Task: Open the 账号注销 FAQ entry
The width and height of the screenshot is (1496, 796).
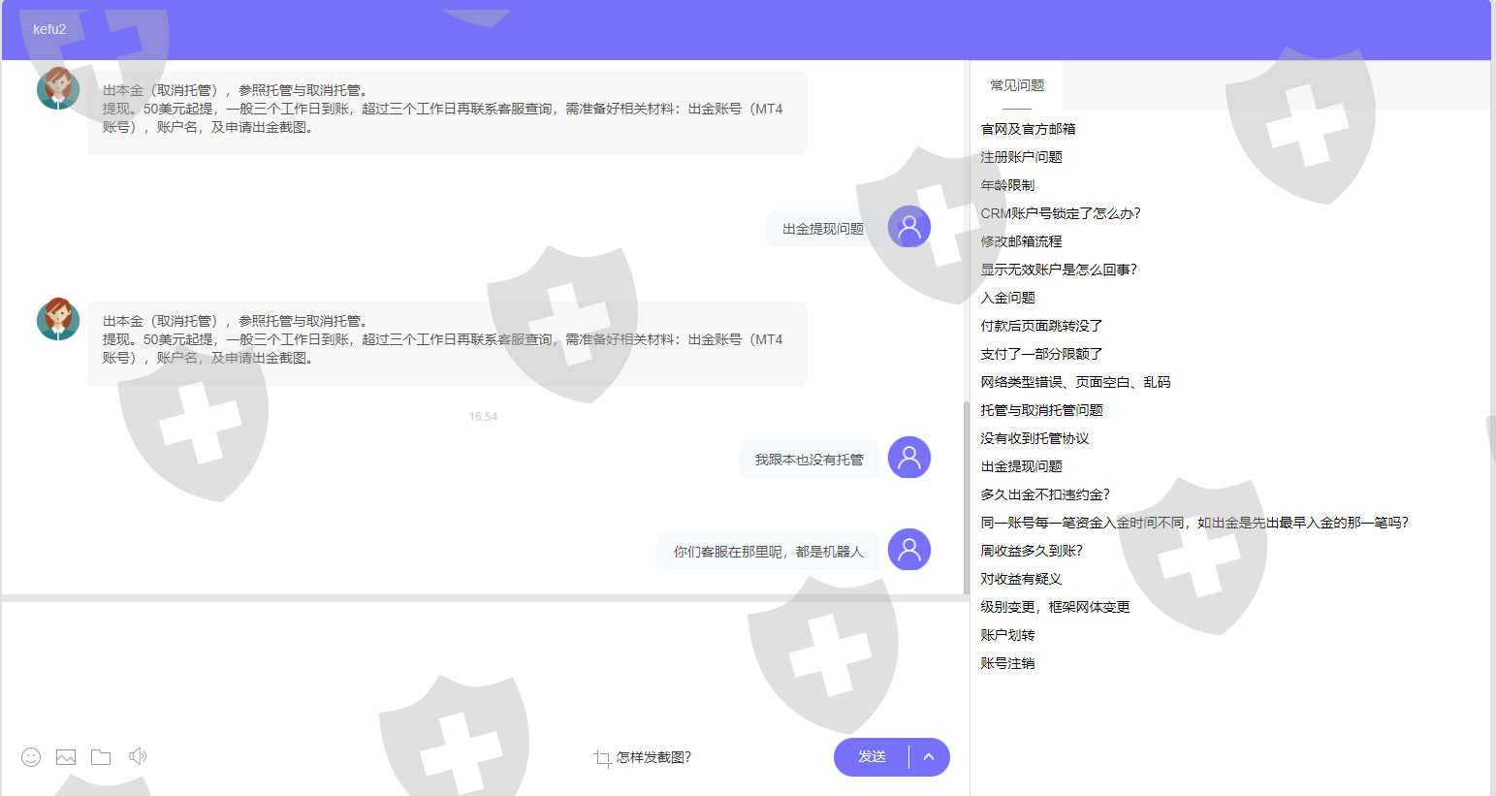Action: pos(1007,663)
